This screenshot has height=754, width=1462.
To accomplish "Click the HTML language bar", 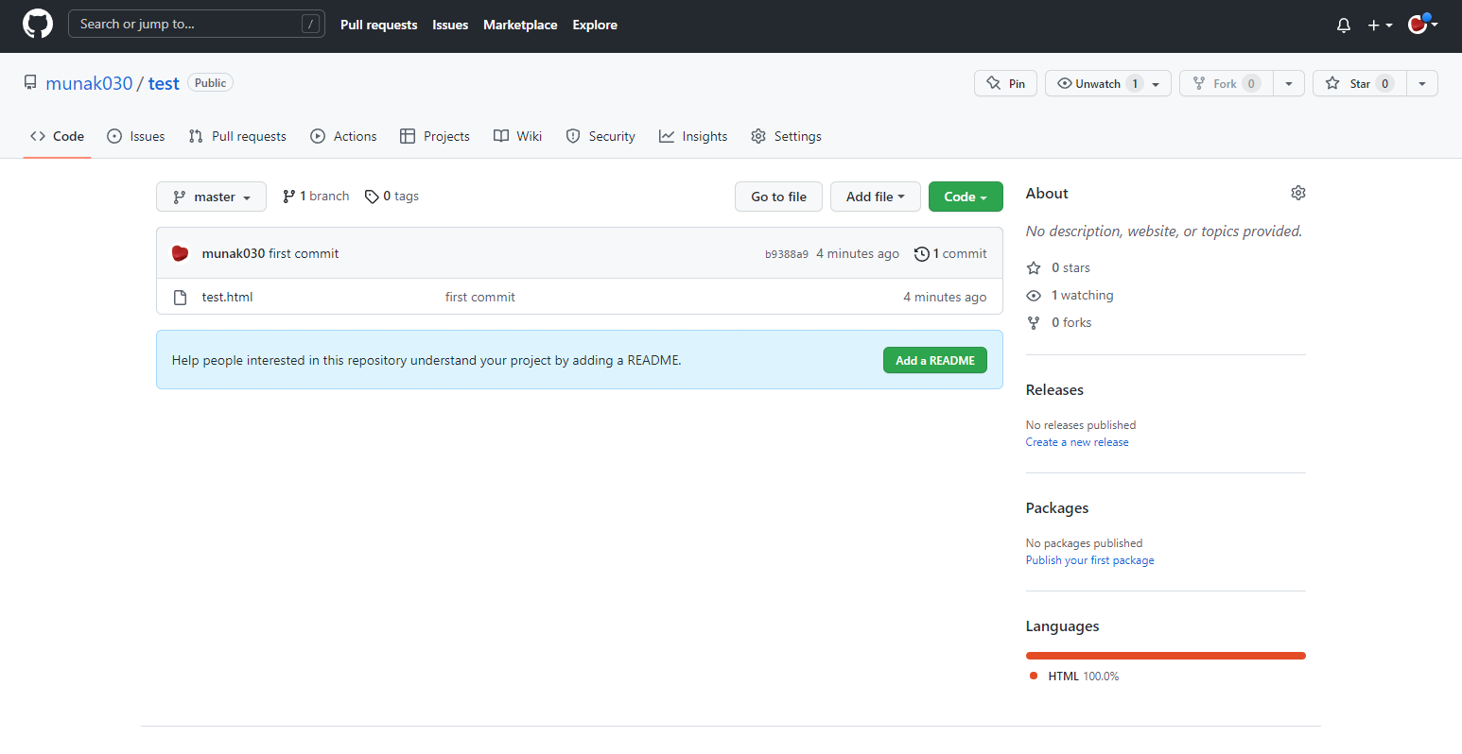I will coord(1166,656).
